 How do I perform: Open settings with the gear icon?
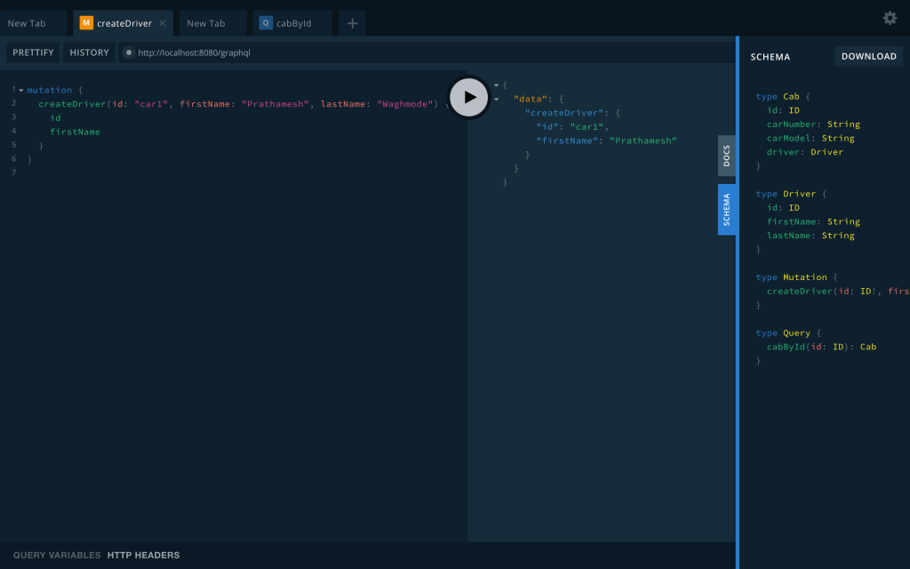pyautogui.click(x=890, y=18)
